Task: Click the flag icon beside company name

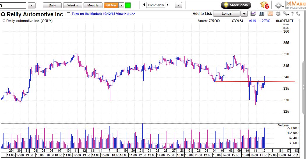Action: [x=68, y=14]
